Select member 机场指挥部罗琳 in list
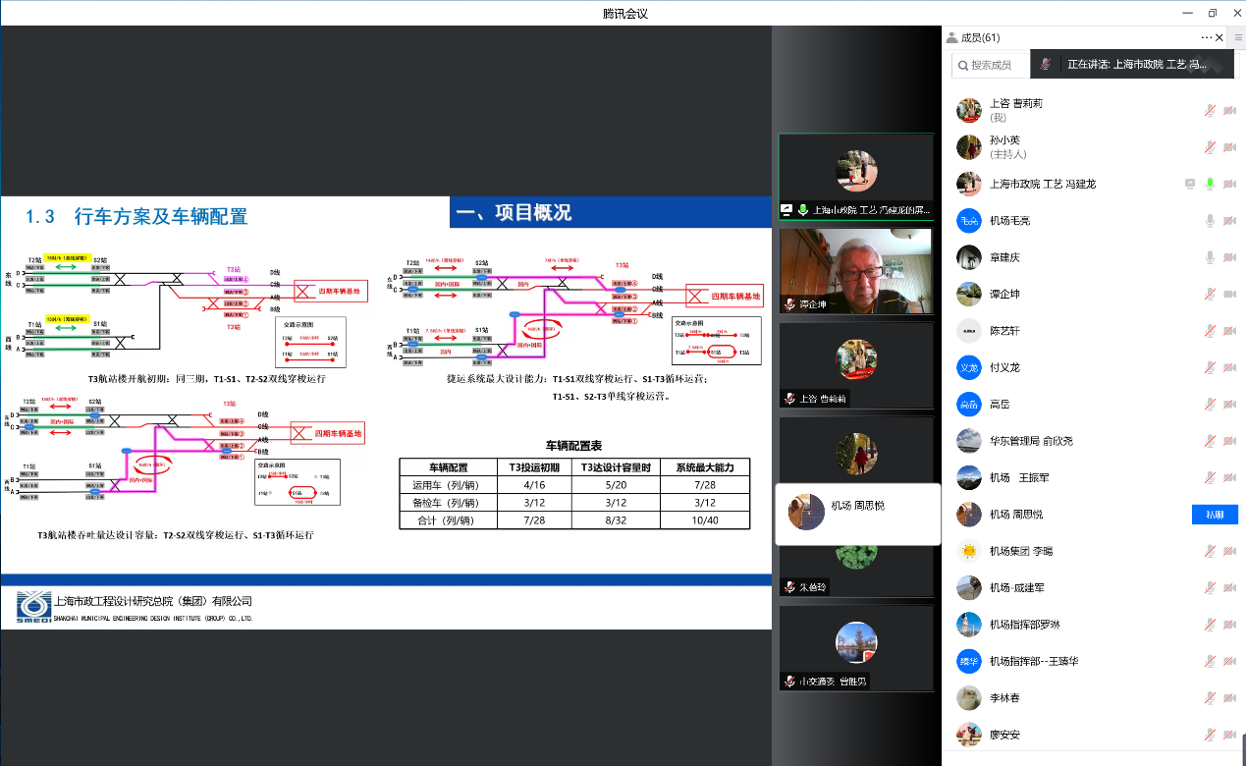This screenshot has height=766, width=1246. [x=1024, y=625]
